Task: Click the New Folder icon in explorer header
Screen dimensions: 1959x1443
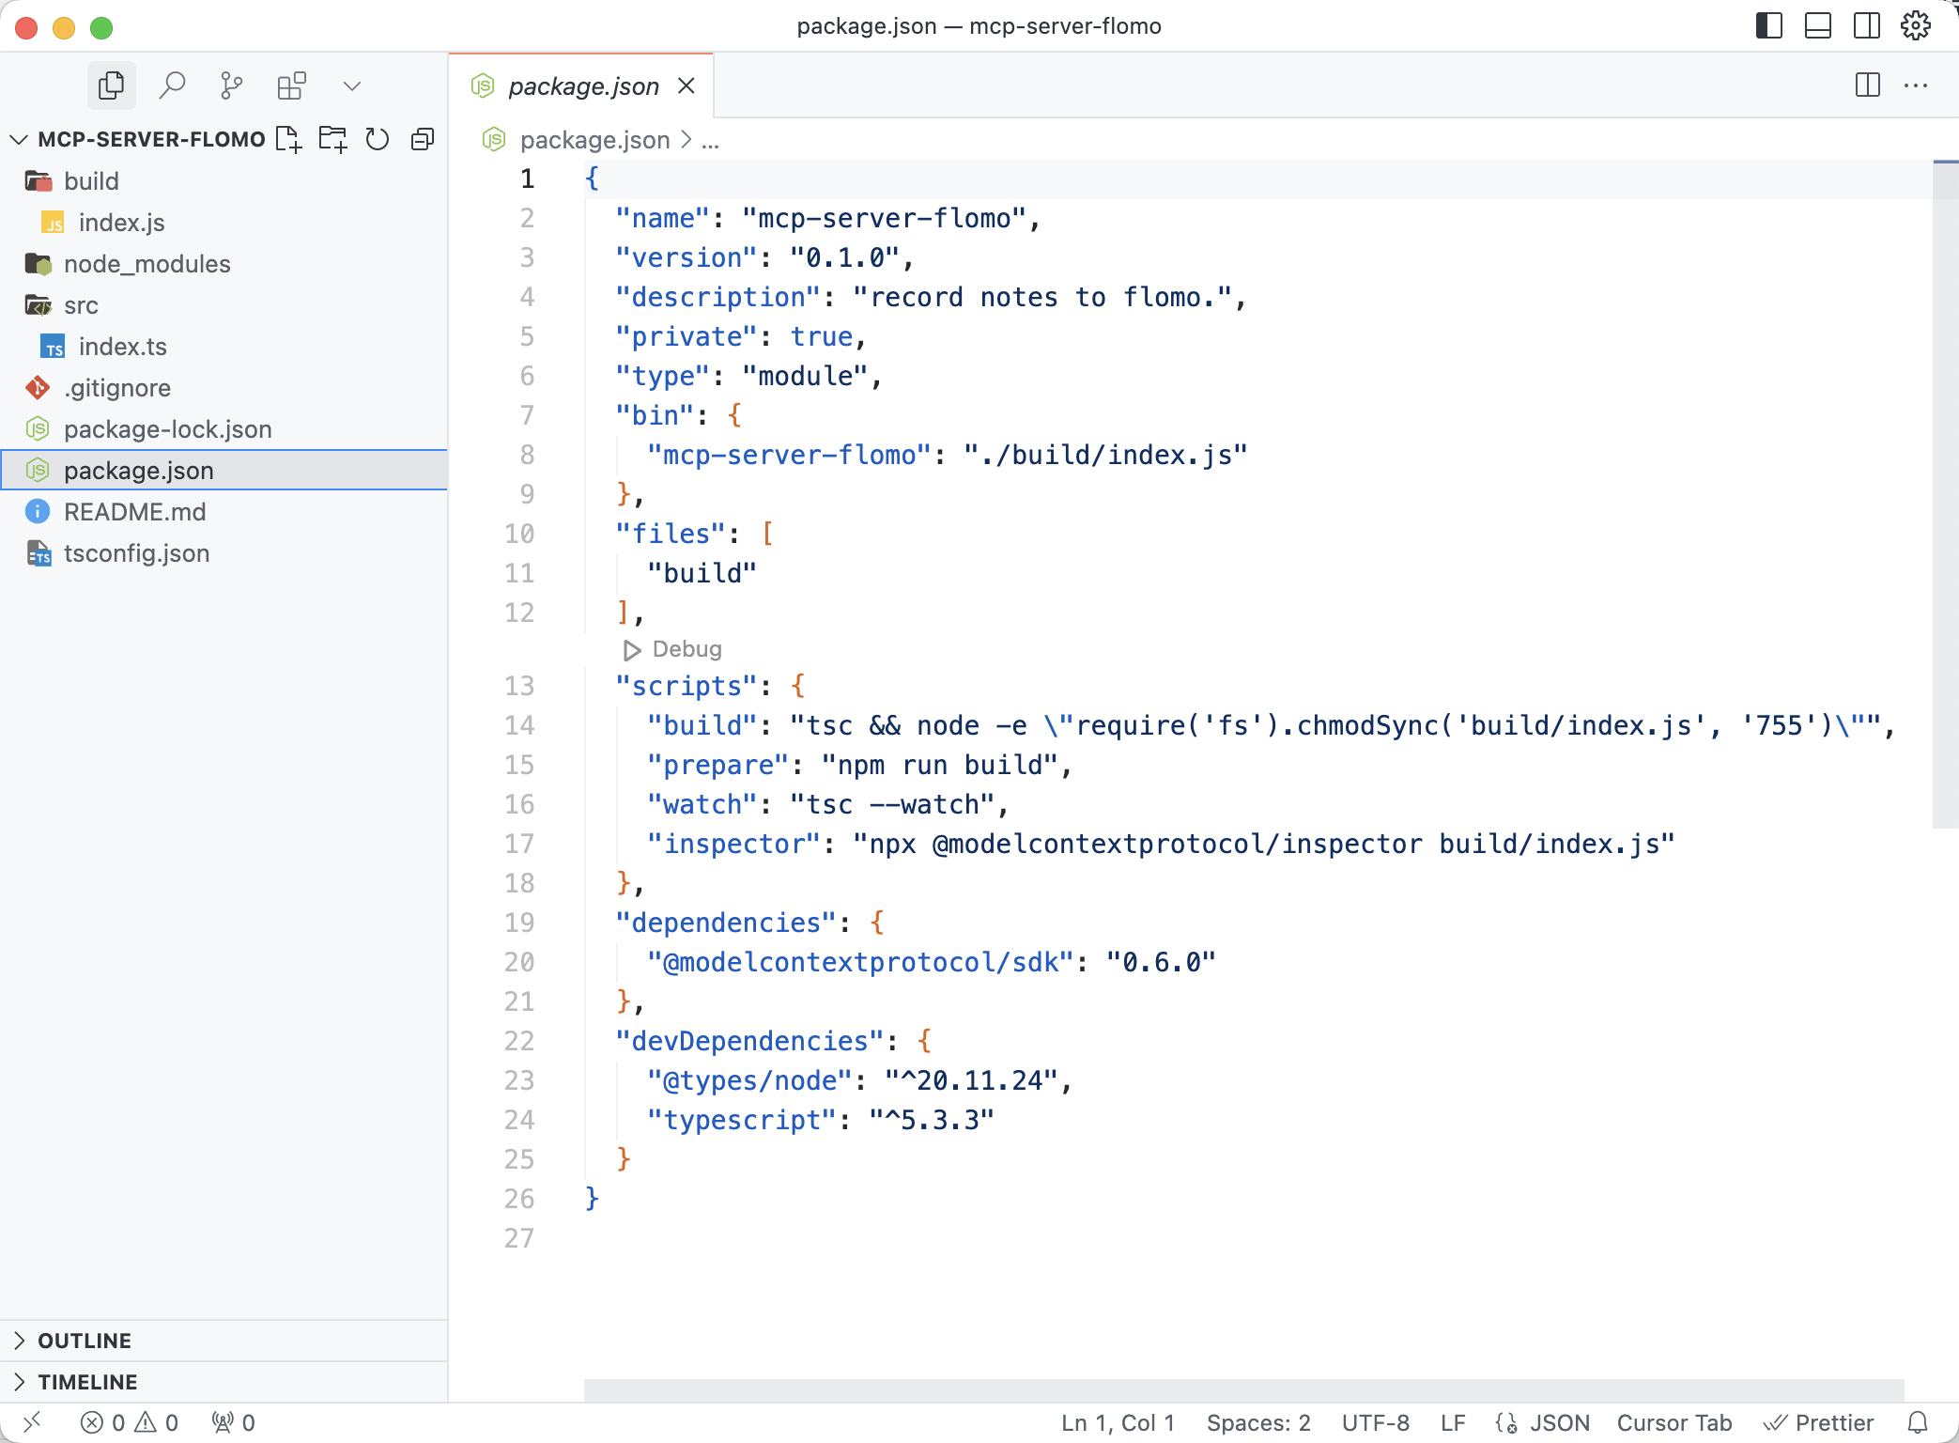Action: point(332,139)
